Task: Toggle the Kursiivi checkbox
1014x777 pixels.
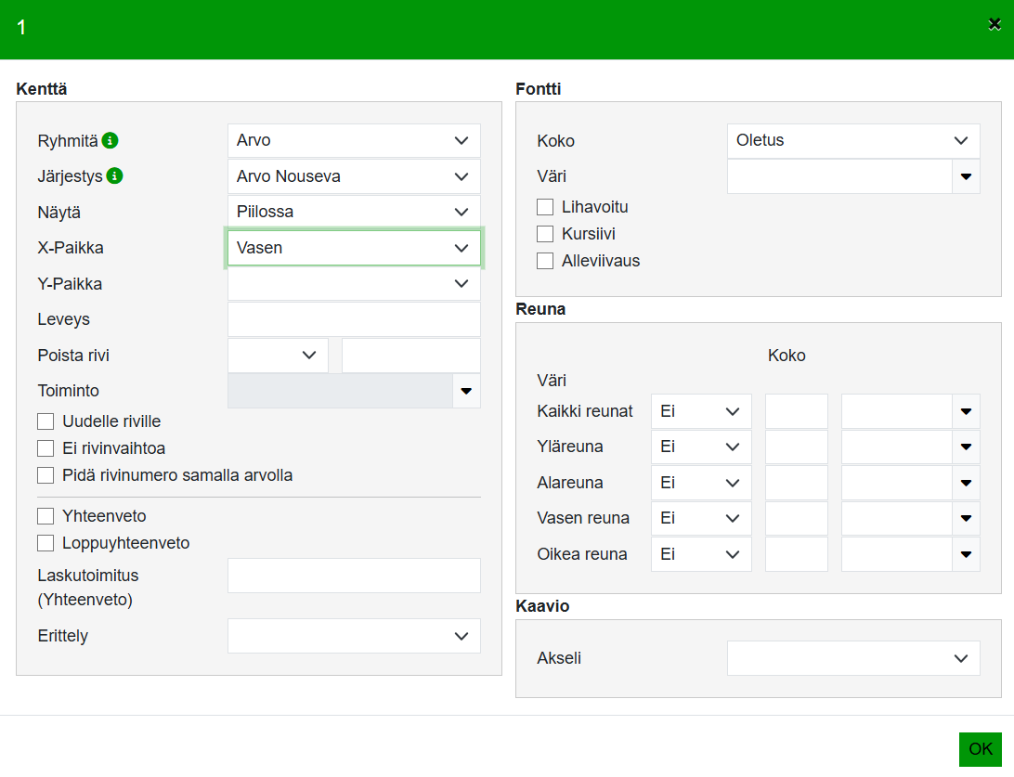Action: [x=545, y=234]
